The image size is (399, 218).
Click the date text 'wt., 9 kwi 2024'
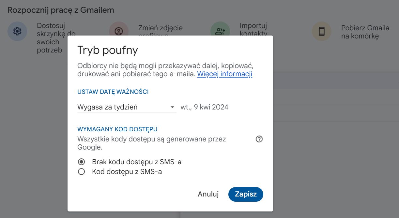(204, 107)
